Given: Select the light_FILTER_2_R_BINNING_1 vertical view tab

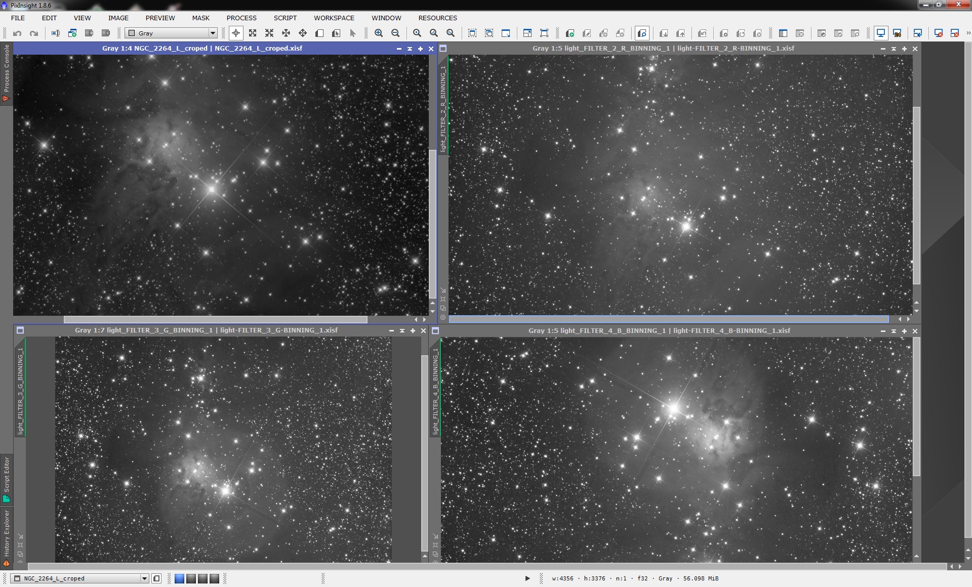Looking at the screenshot, I should (x=443, y=105).
